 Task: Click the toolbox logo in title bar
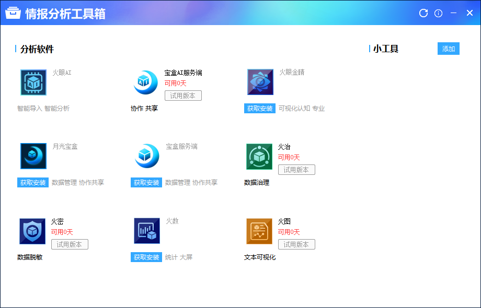[x=13, y=13]
